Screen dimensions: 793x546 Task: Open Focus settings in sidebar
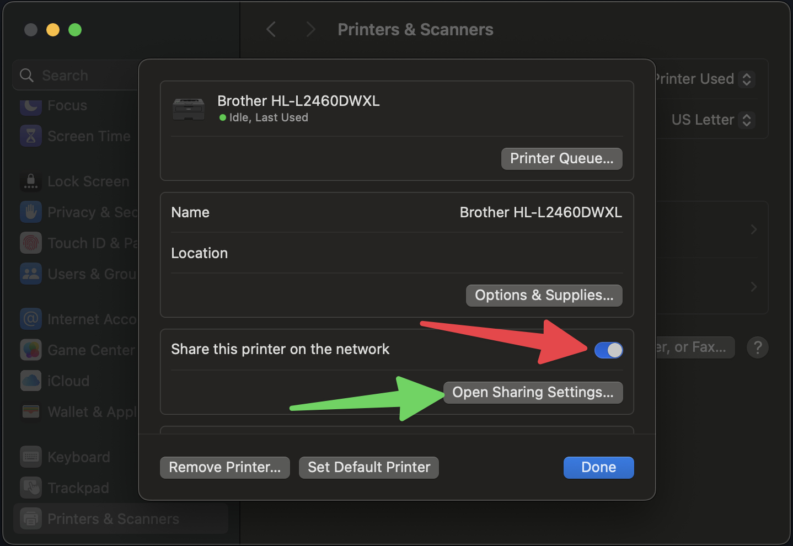67,105
